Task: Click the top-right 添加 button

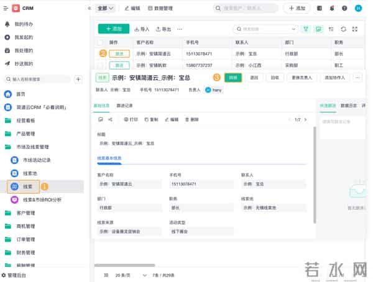Action: (297, 8)
